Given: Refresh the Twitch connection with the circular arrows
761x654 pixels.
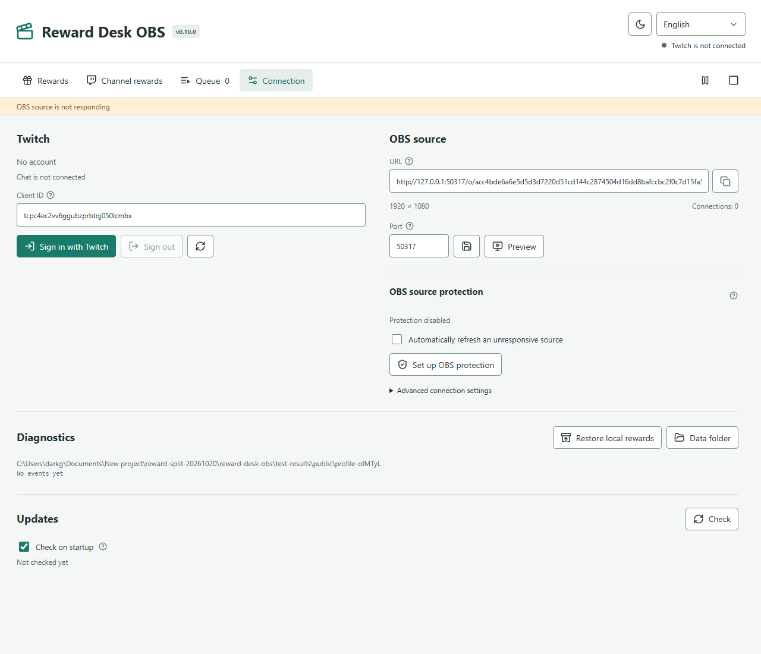Looking at the screenshot, I should pyautogui.click(x=200, y=246).
